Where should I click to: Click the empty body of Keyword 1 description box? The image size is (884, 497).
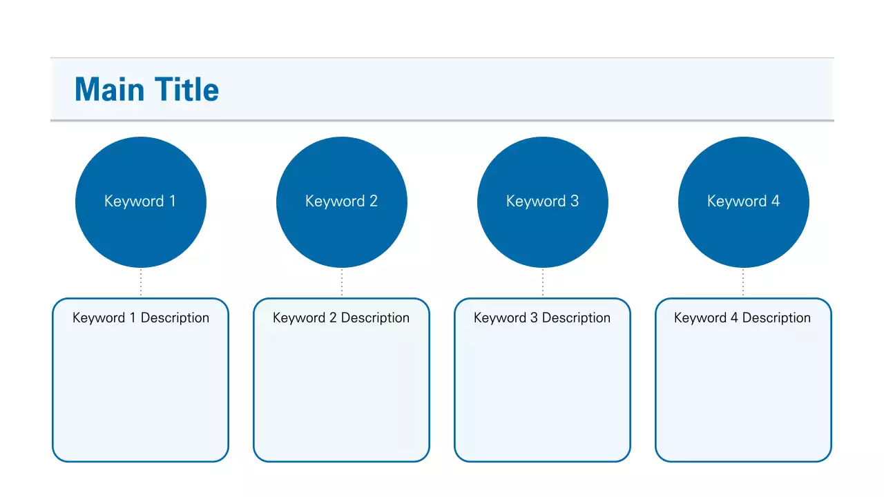coord(141,393)
